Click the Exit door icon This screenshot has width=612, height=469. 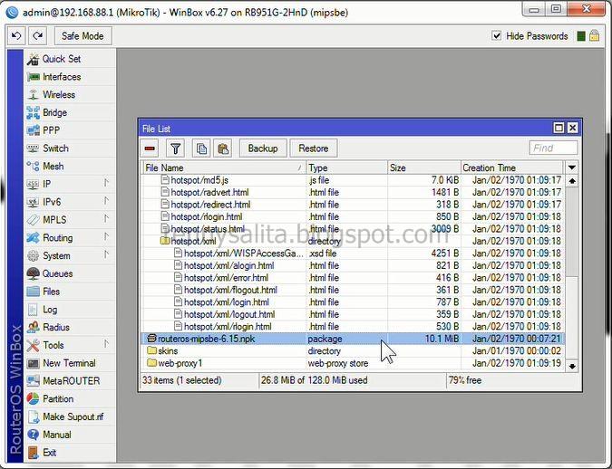pyautogui.click(x=34, y=453)
